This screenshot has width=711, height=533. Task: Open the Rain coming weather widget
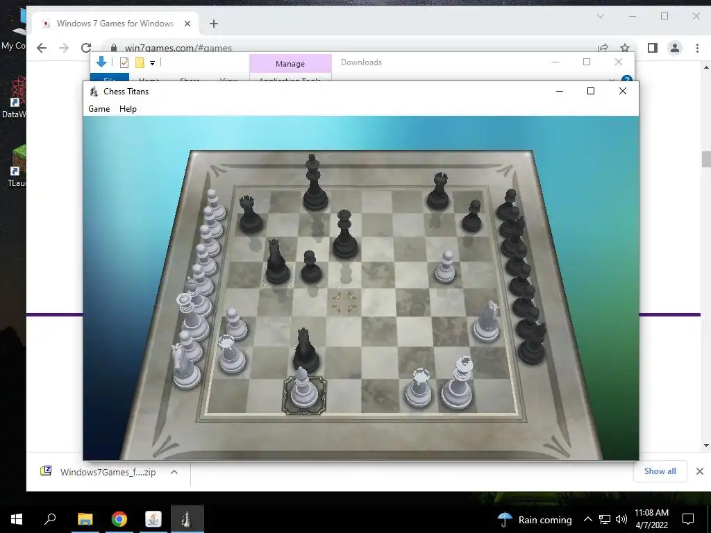(535, 519)
